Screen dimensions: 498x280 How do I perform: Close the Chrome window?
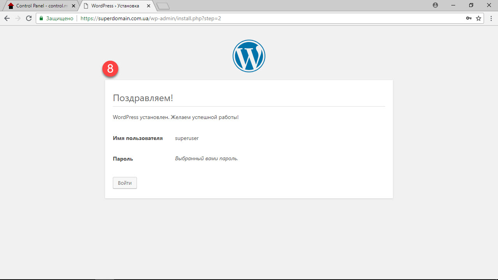[x=489, y=5]
